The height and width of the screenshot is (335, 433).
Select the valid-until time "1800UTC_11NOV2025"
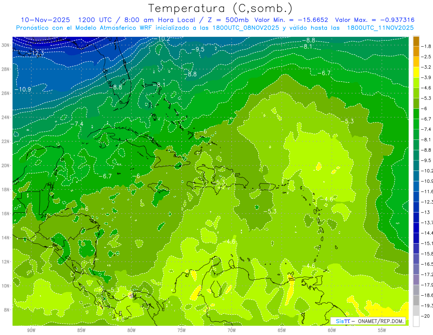380,27
